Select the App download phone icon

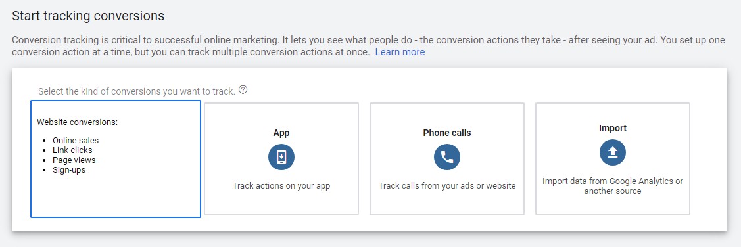(281, 157)
